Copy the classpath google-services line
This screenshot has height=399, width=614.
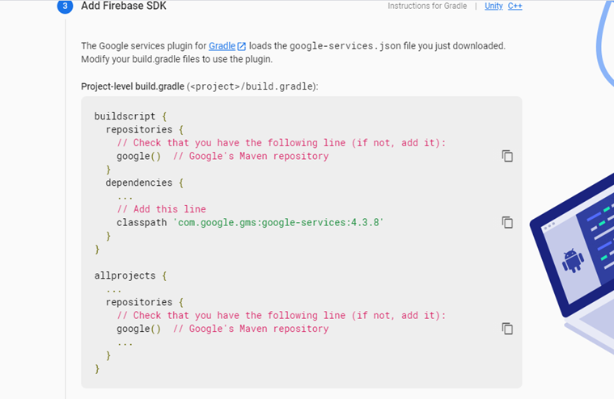(507, 222)
